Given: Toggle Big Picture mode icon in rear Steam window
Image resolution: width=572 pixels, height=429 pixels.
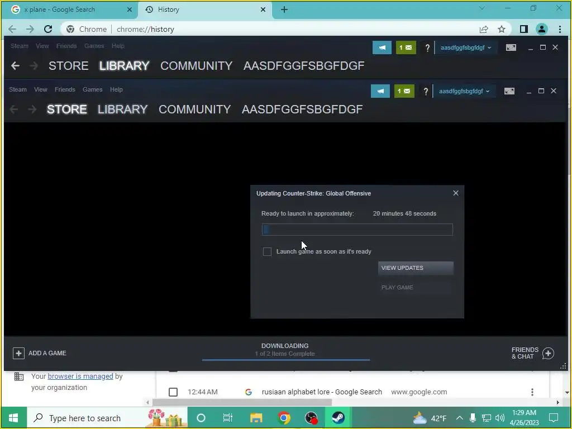Looking at the screenshot, I should [511, 47].
